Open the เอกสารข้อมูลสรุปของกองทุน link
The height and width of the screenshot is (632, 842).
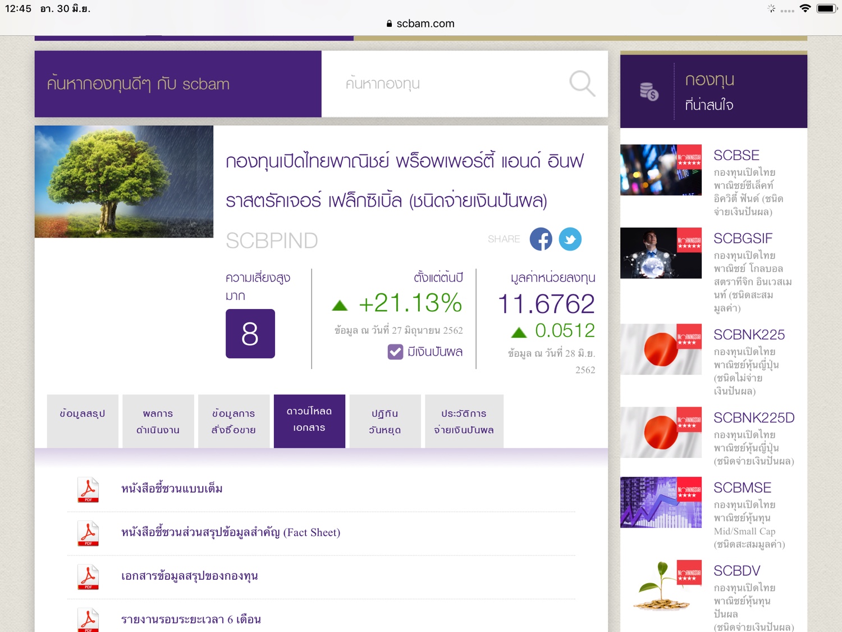pos(190,576)
